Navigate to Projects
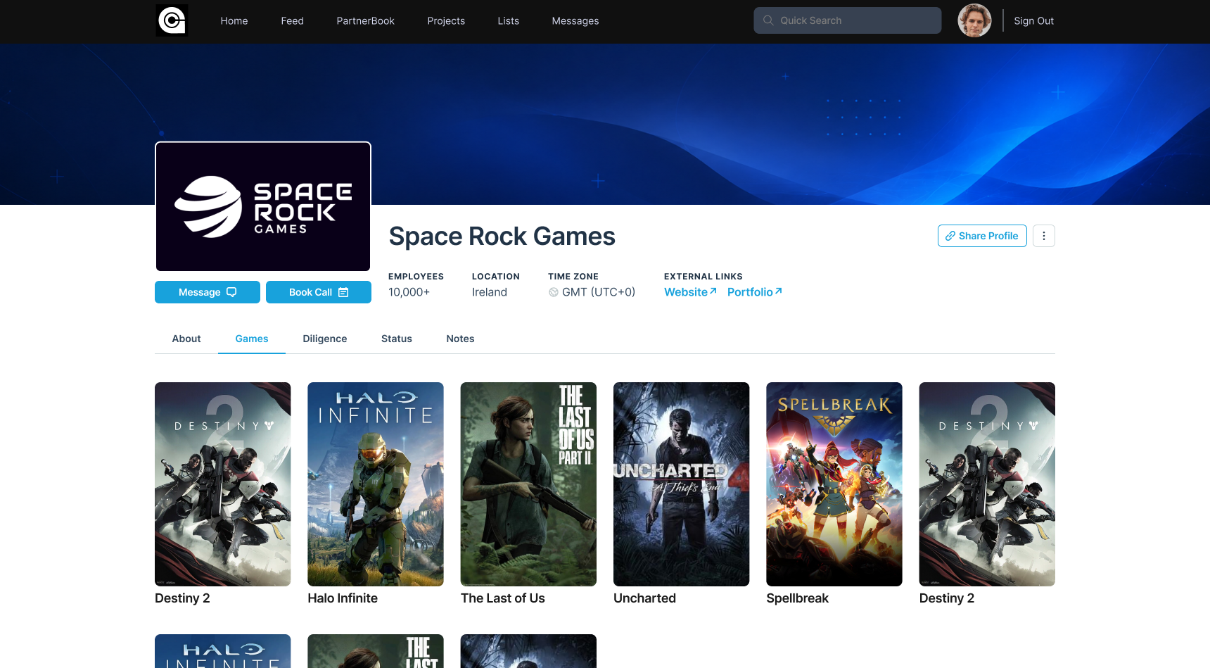The width and height of the screenshot is (1210, 668). tap(446, 21)
